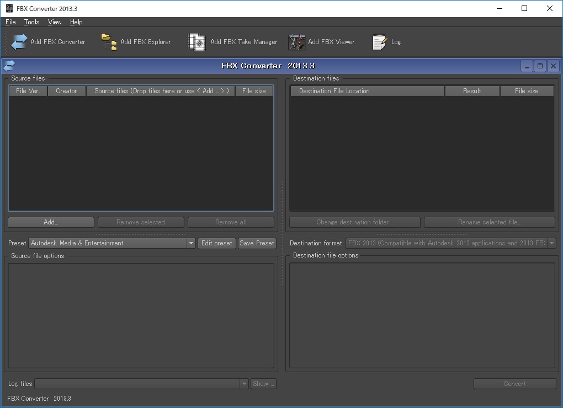This screenshot has height=408, width=563.
Task: Click the empty source files drop list
Action: click(x=141, y=153)
